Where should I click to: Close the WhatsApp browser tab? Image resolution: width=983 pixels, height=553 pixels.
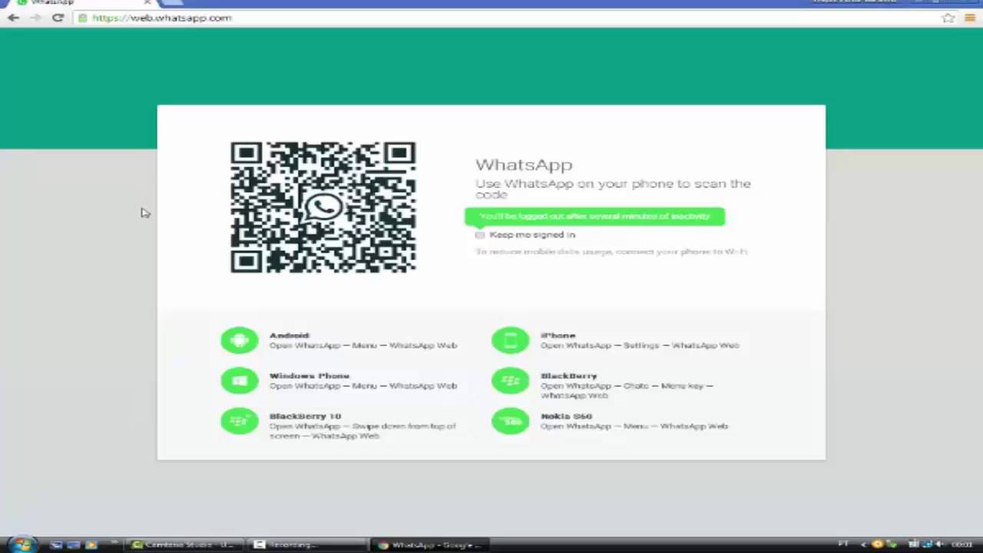point(147,2)
